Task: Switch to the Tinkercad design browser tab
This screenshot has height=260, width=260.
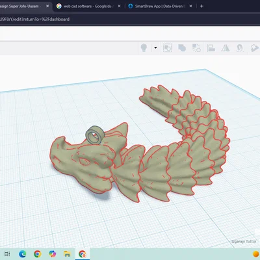Action: pos(21,6)
